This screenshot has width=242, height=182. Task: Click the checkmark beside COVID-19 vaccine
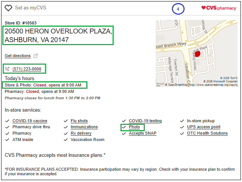(x=7, y=121)
